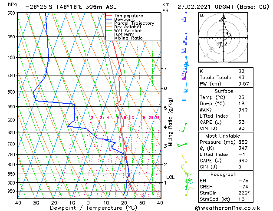
Task: Click the K index value 32
Action: tap(241, 71)
